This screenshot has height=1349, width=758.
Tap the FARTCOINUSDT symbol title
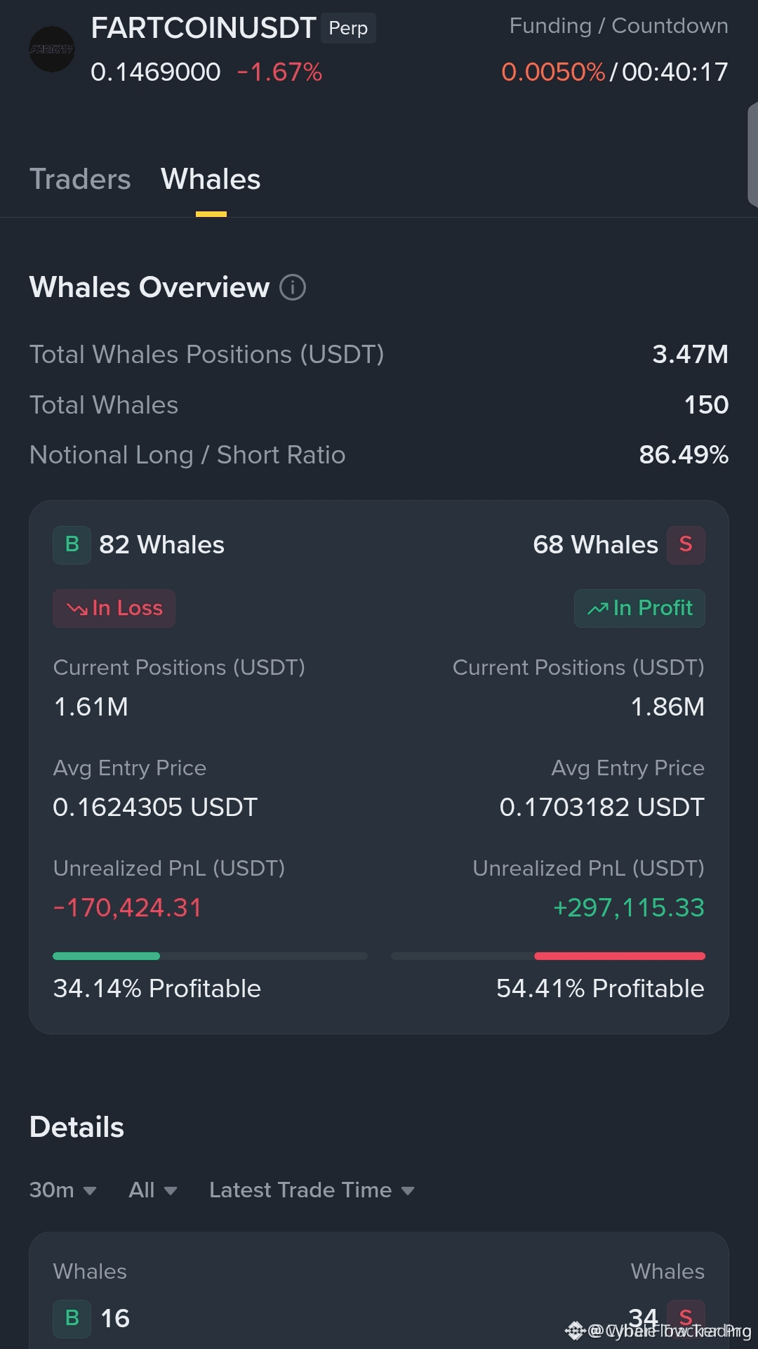click(x=203, y=28)
